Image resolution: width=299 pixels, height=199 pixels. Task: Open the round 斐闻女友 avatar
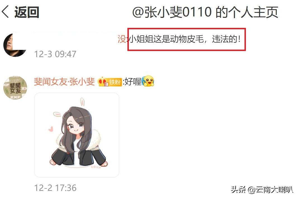point(15,88)
